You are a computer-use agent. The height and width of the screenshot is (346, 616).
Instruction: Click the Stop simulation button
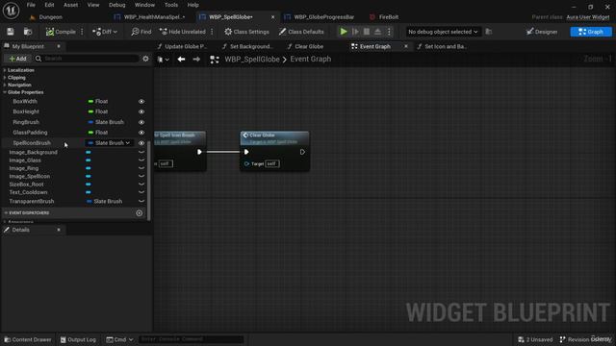[x=367, y=32]
